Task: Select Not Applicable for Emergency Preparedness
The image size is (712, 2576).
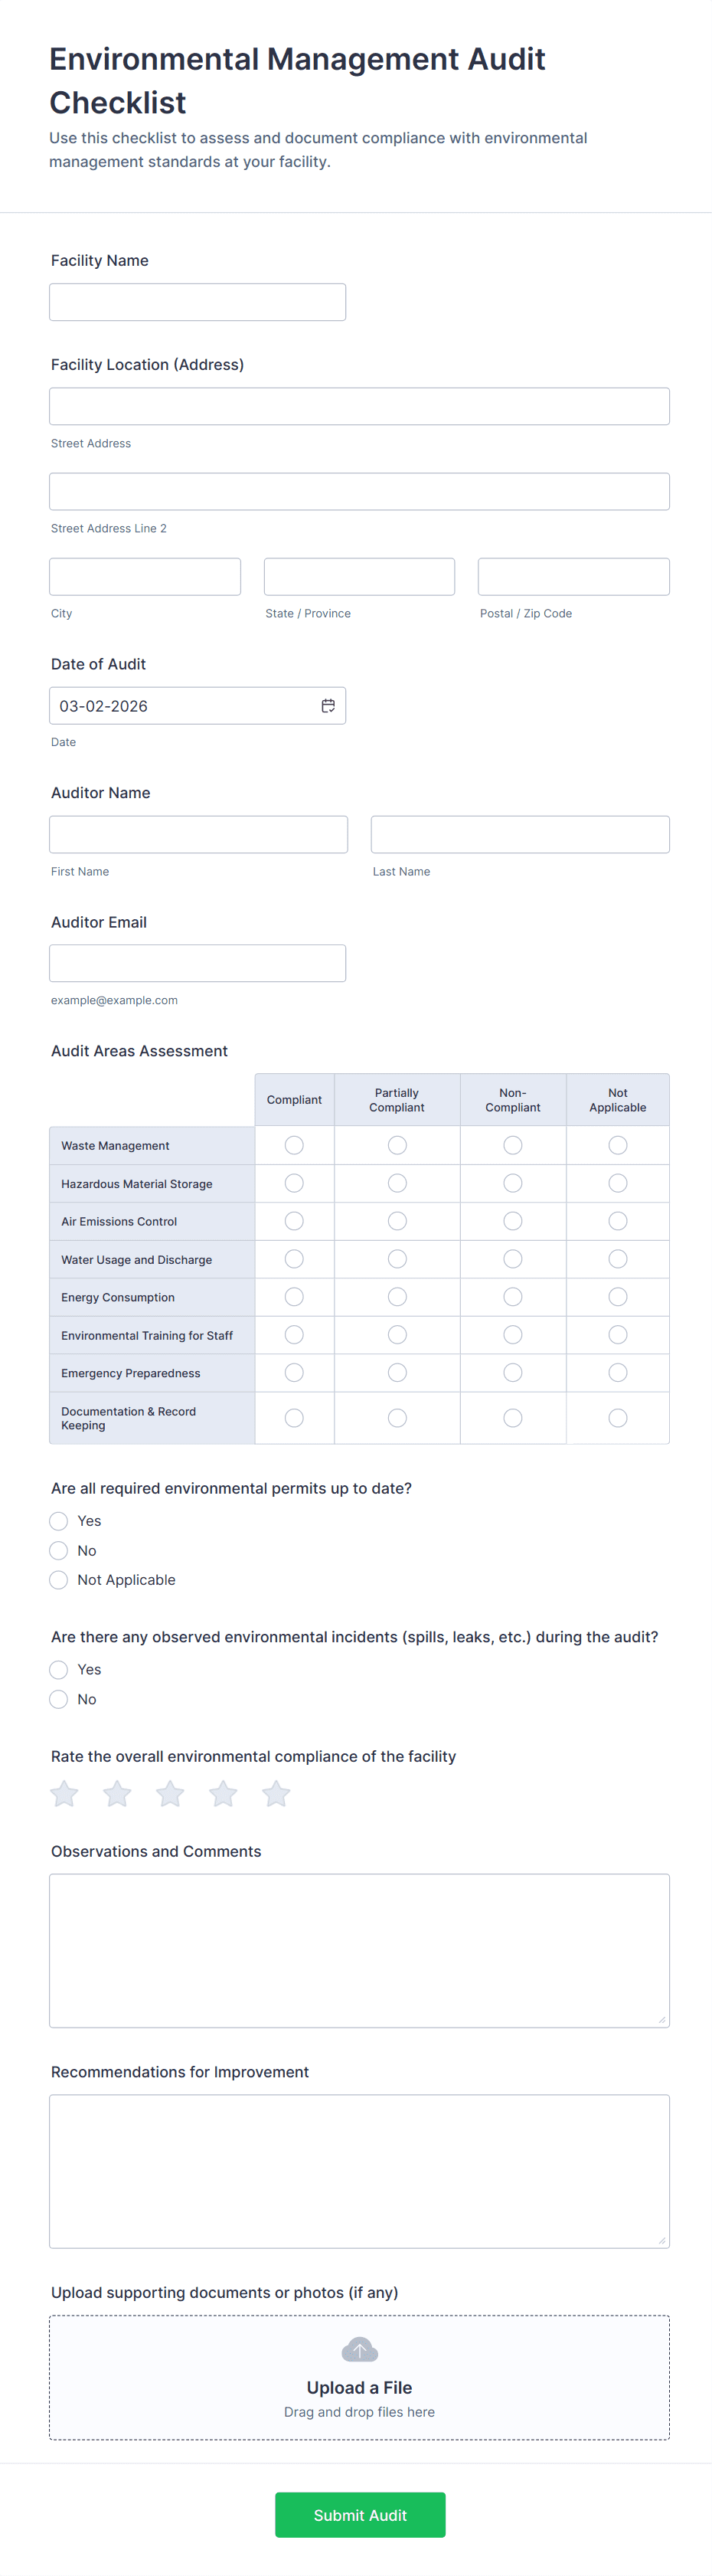Action: point(618,1373)
